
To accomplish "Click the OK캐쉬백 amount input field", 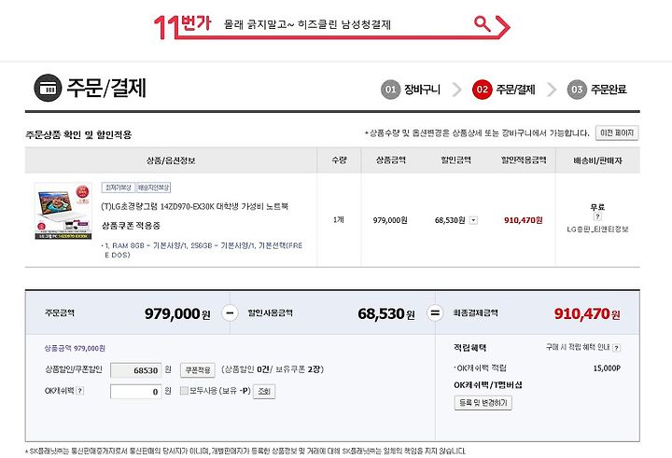I will click(x=136, y=391).
